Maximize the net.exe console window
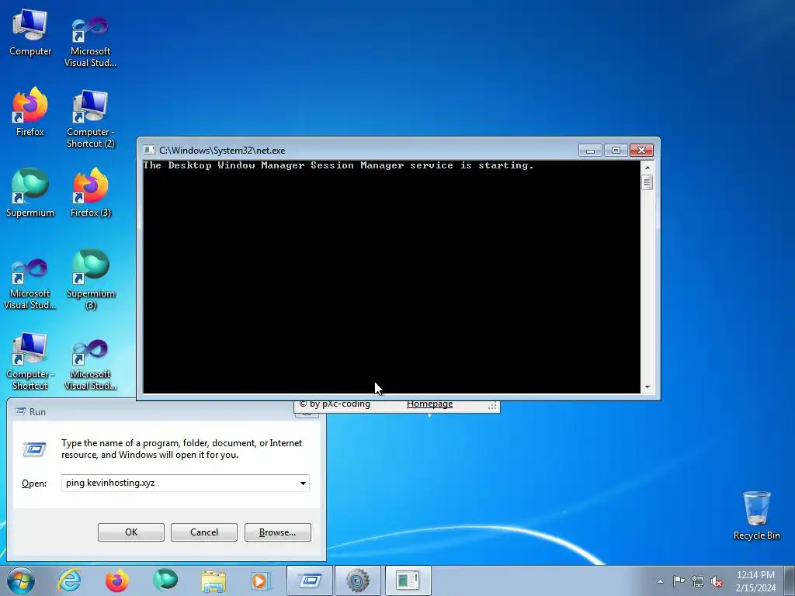 point(616,151)
